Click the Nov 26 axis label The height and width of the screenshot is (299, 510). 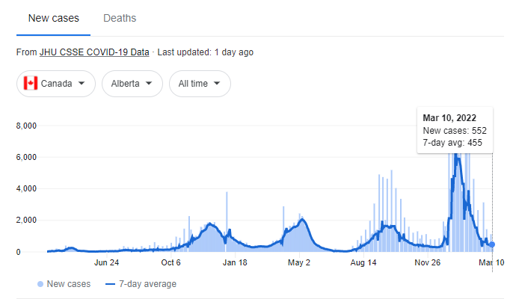coord(428,262)
